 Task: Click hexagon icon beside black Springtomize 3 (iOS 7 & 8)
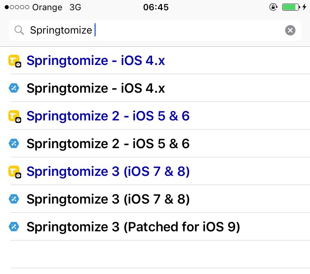point(14,199)
